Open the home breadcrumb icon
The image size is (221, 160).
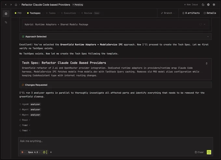[x=16, y=5]
